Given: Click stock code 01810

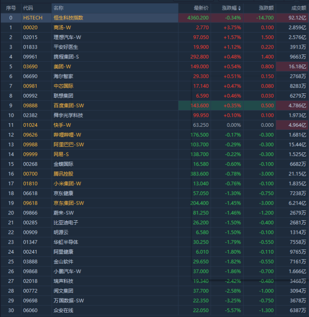Looking at the screenshot, I should coord(30,184).
